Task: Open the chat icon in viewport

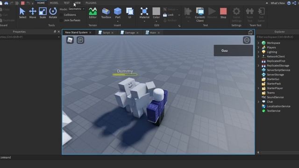Action: [80, 40]
